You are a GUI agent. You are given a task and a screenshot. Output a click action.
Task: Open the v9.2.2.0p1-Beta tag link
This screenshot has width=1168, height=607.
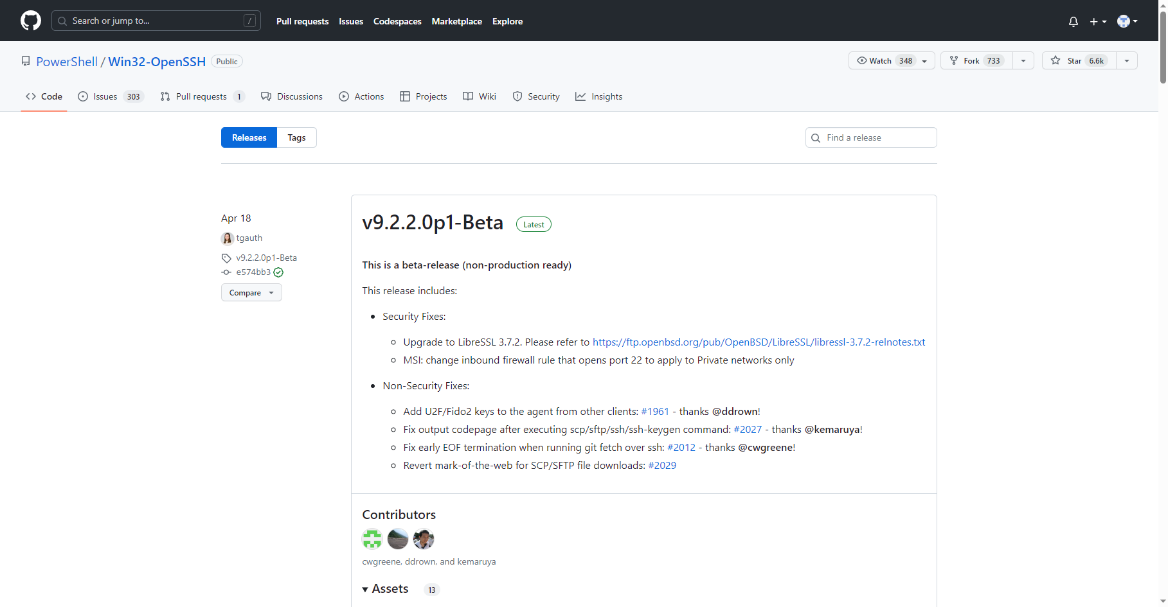click(x=266, y=258)
